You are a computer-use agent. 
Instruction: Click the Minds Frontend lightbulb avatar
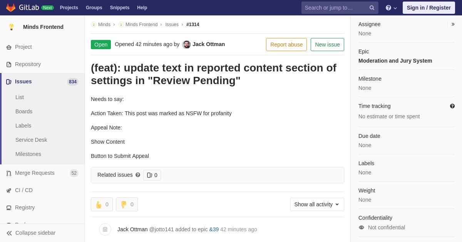point(12,27)
